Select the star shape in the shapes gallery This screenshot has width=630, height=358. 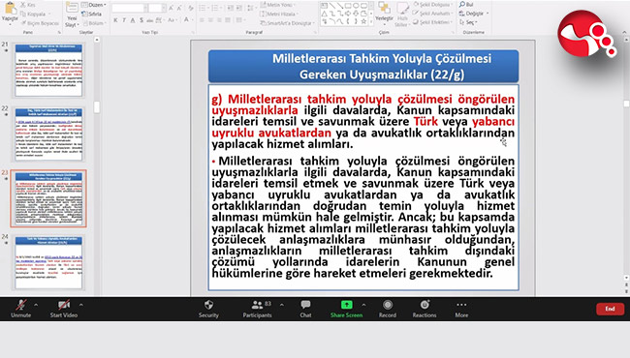363,21
